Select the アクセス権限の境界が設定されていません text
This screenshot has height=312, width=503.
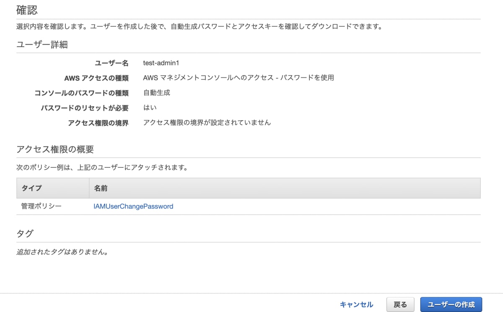(x=207, y=123)
